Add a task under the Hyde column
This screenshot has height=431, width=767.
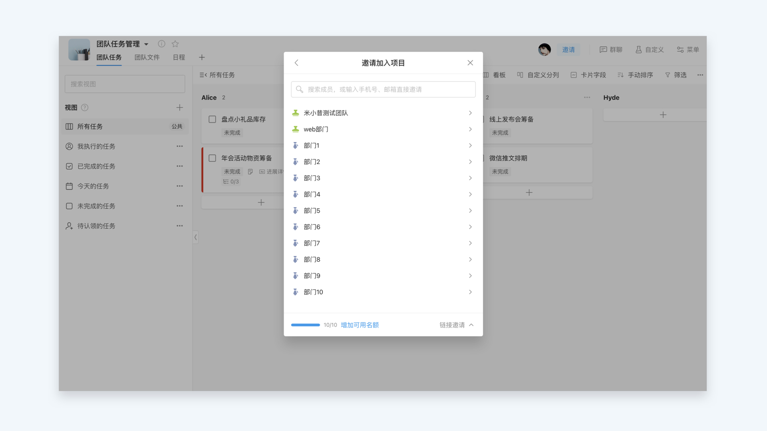coord(663,115)
